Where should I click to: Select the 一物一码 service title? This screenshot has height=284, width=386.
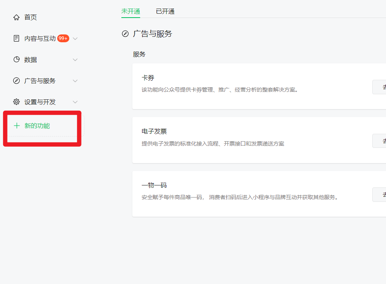pos(154,185)
